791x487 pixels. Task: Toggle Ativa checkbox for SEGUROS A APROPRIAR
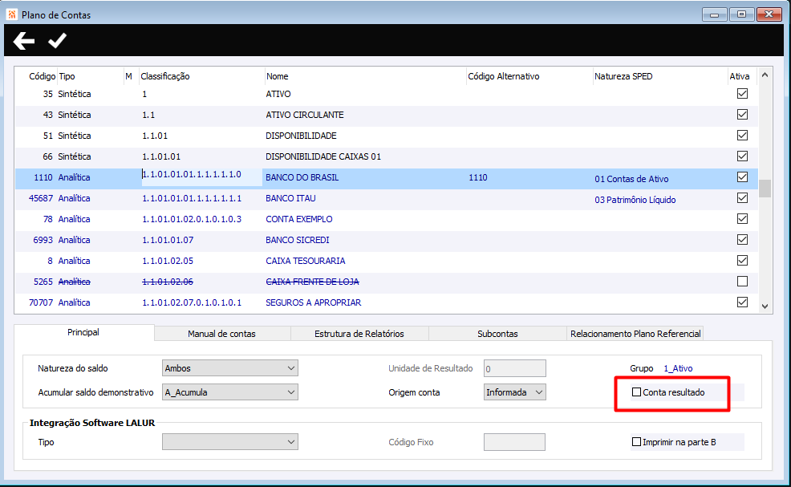742,302
